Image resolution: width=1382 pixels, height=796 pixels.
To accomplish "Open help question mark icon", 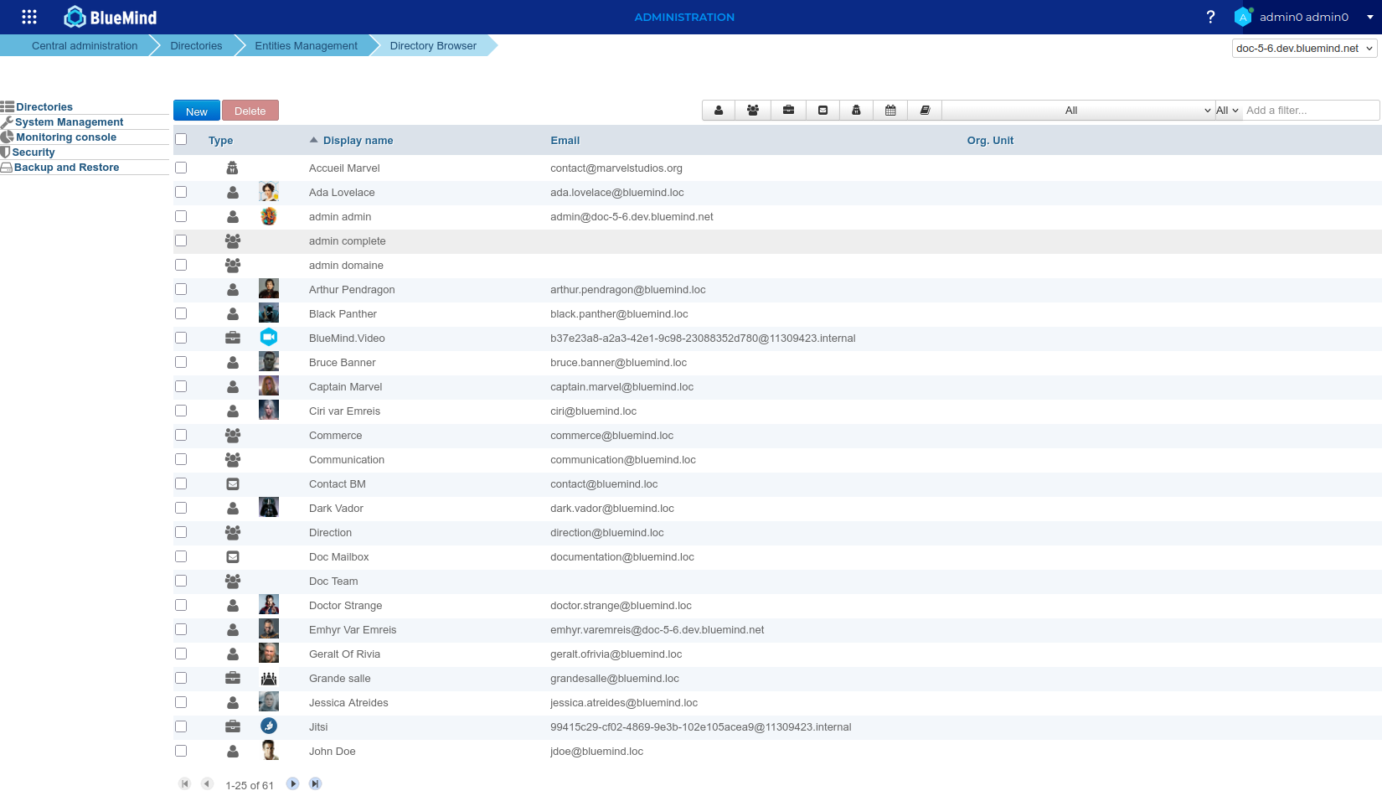I will click(1210, 17).
